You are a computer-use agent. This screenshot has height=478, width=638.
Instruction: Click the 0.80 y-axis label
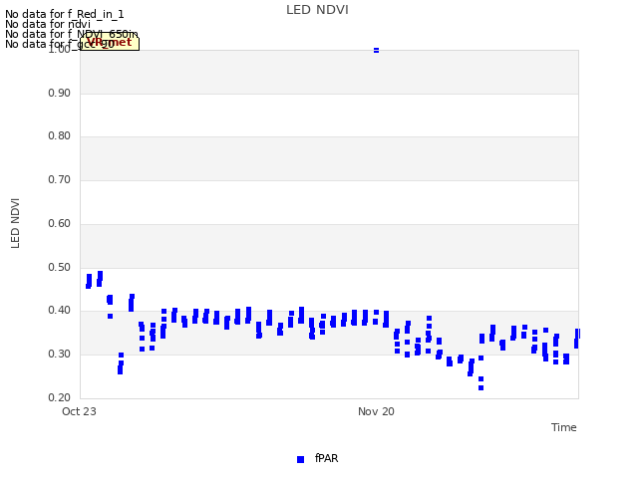(x=60, y=135)
